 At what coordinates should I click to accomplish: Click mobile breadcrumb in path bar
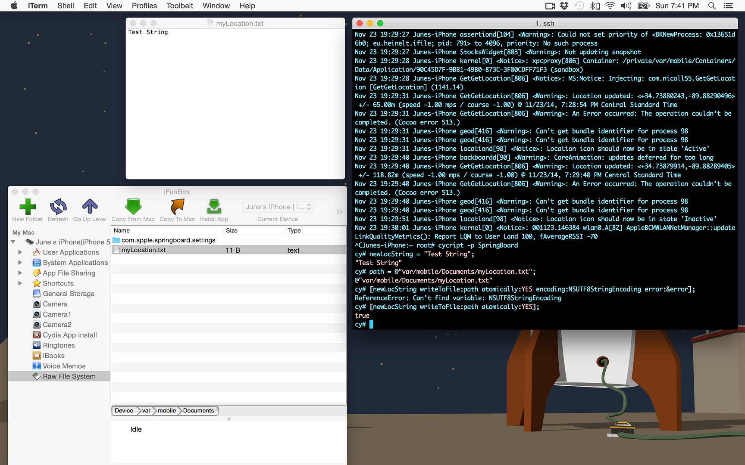(x=167, y=411)
